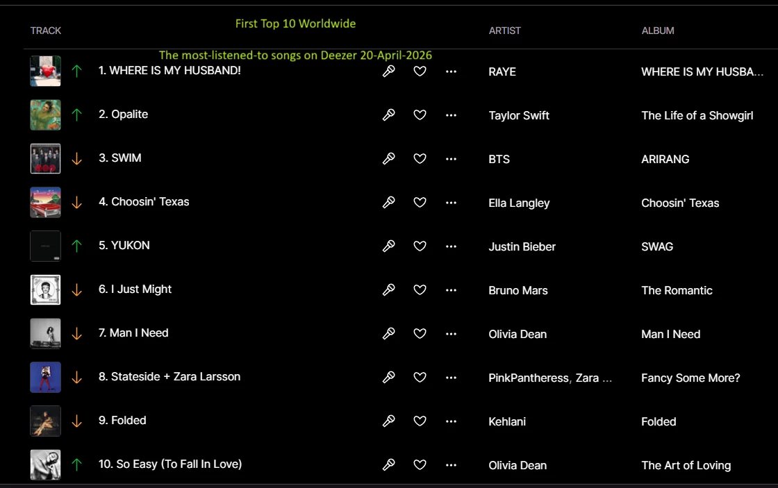778x488 pixels.
Task: Show lyrics for WHERE IS MY HUSBAND!
Action: 389,71
